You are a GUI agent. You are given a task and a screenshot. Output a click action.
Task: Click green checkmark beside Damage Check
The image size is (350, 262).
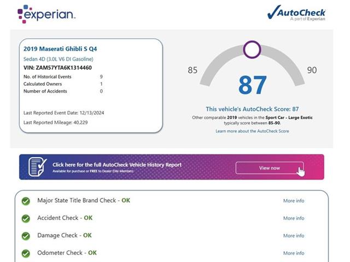[x=26, y=236]
